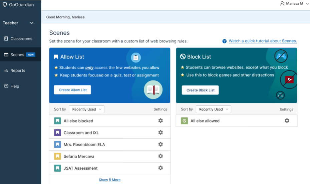
Task: Click the blocked game controller icon
Action: coord(281,56)
